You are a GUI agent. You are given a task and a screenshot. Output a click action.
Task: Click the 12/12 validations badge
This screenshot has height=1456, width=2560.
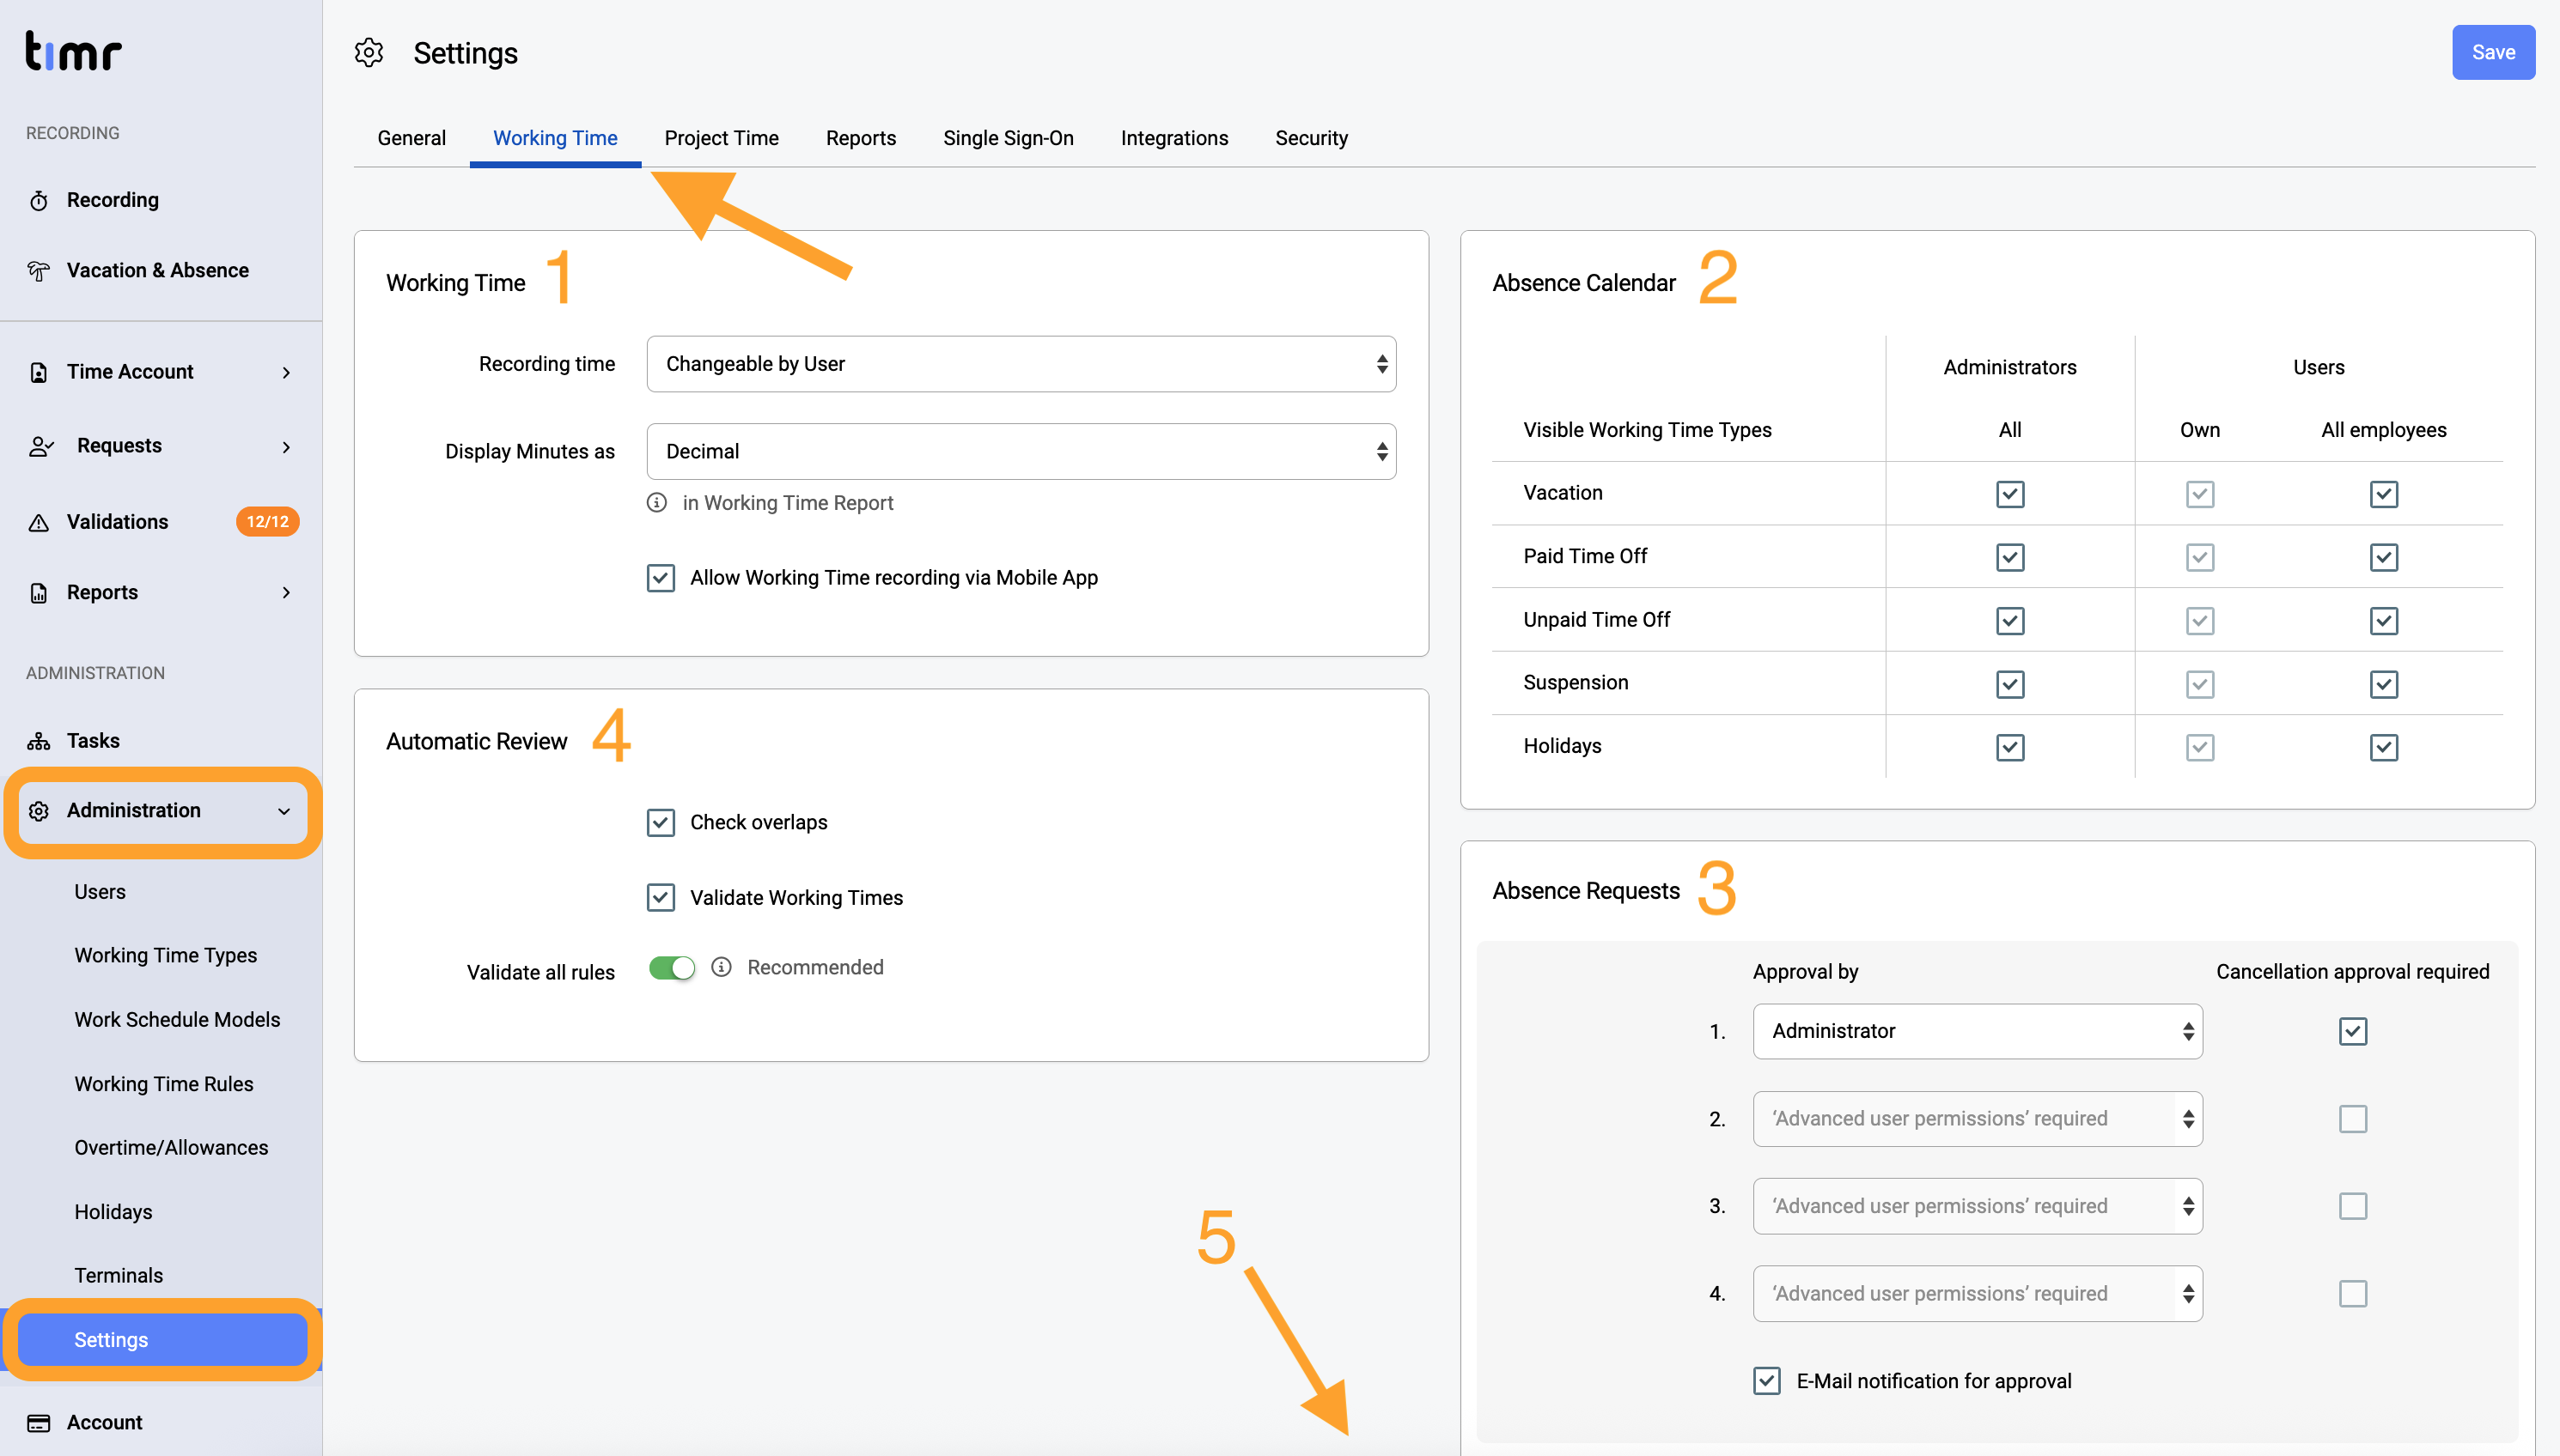click(268, 522)
